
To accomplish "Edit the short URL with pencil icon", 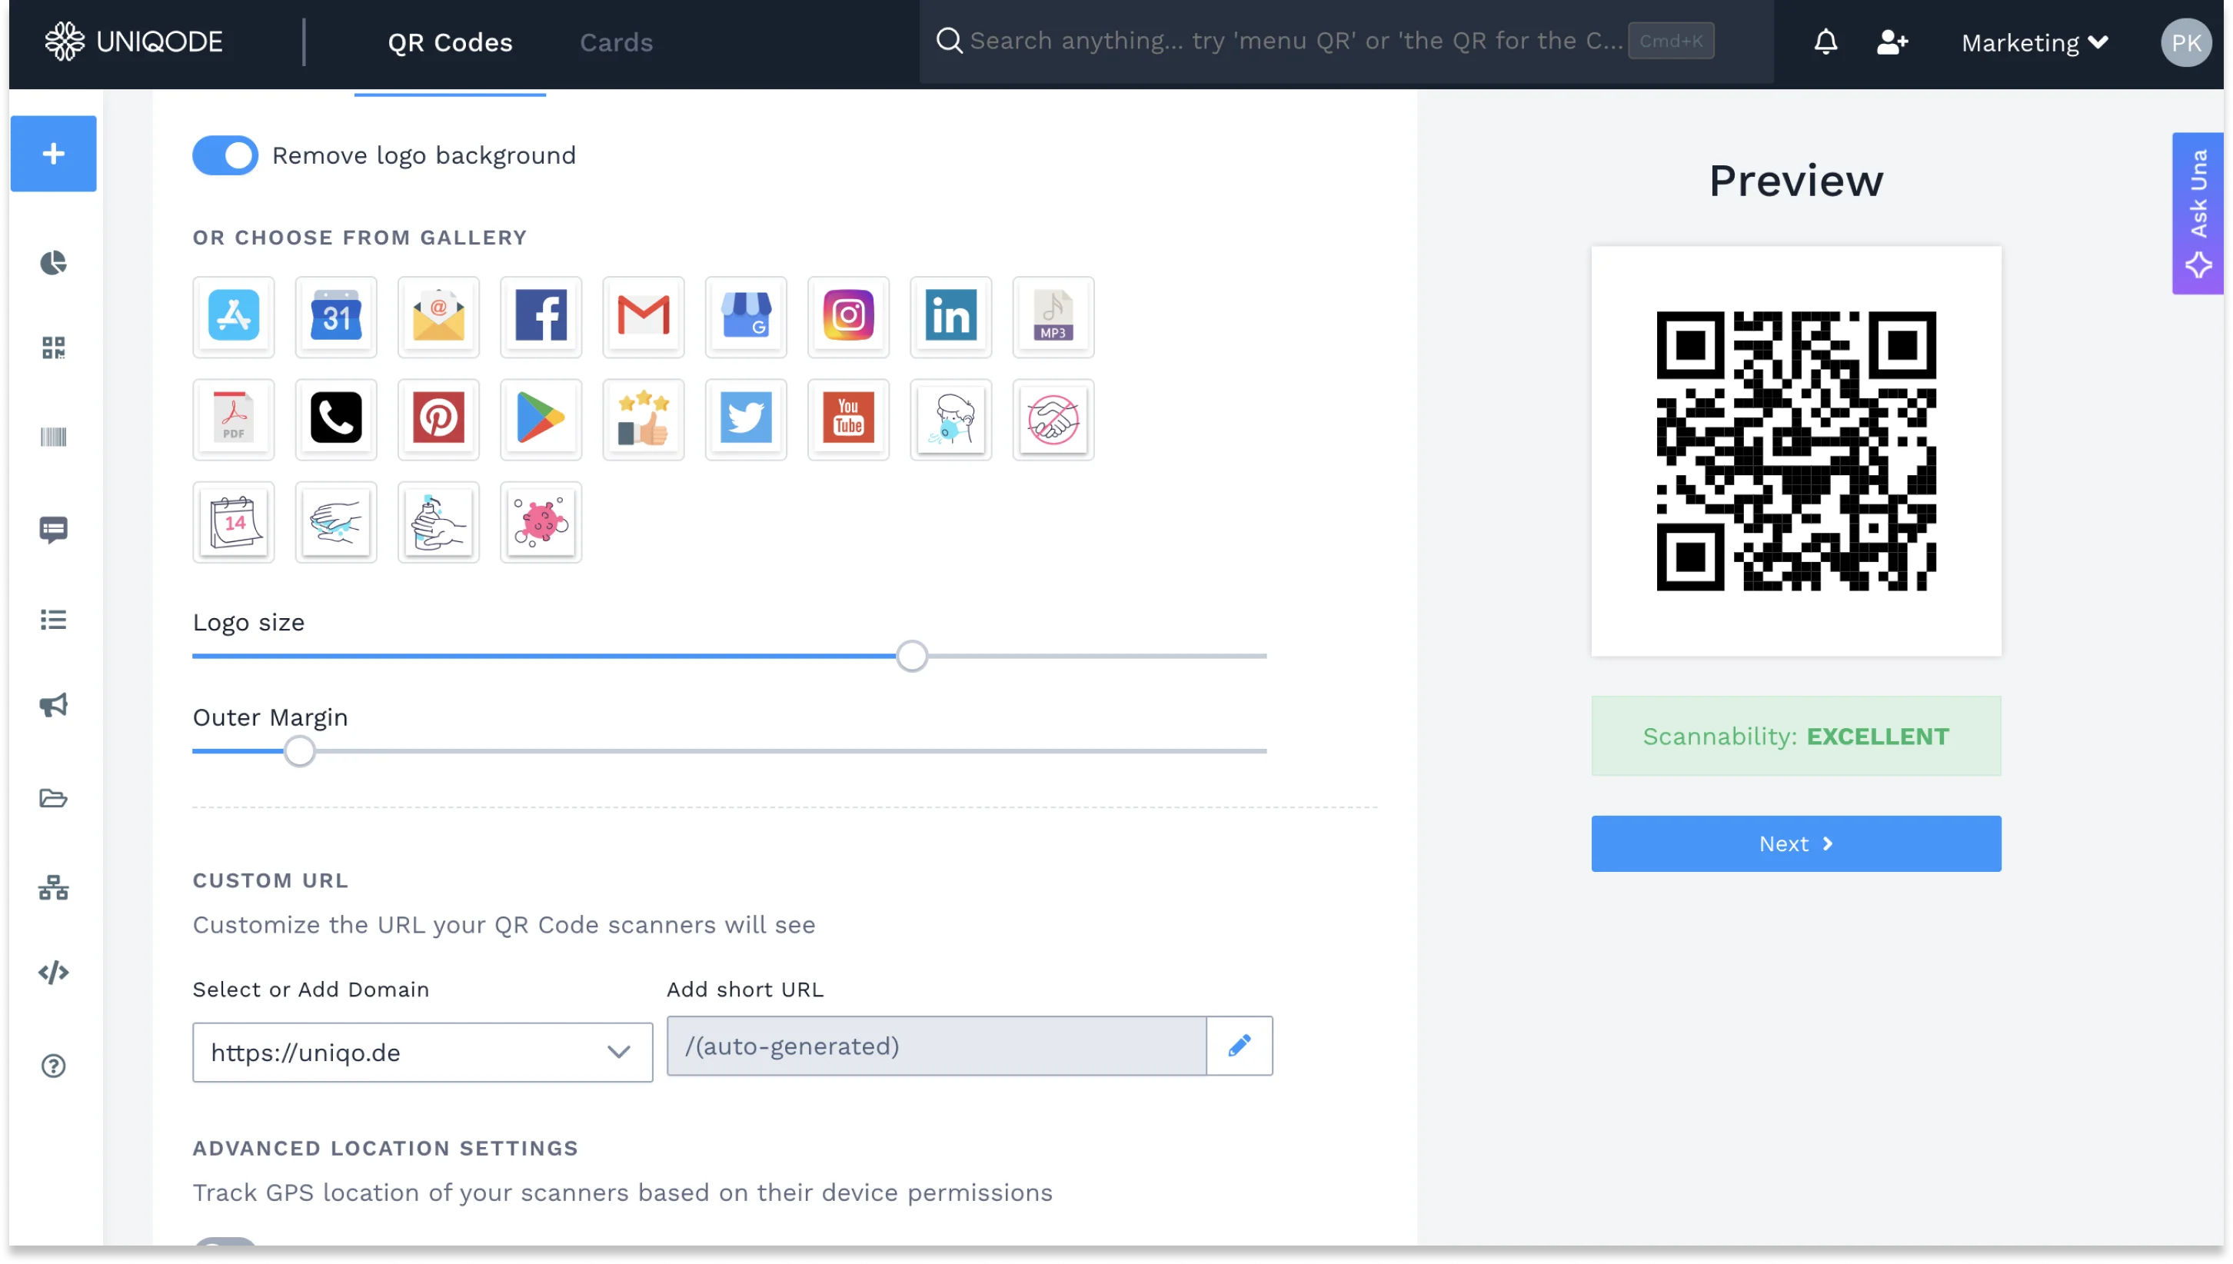I will (1239, 1046).
